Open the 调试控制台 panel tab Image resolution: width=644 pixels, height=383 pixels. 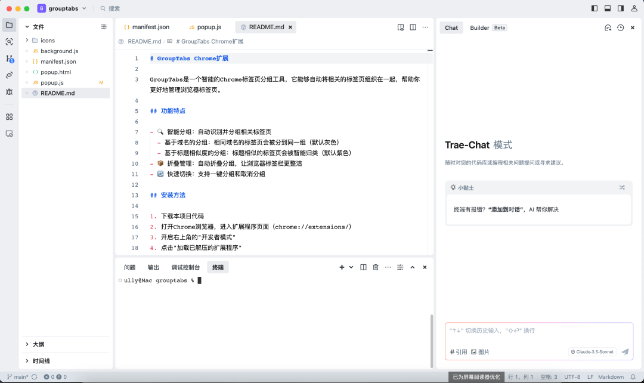185,267
